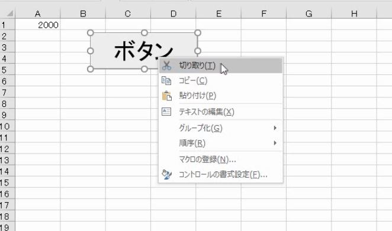Select column D header
The width and height of the screenshot is (392, 231).
point(173,14)
